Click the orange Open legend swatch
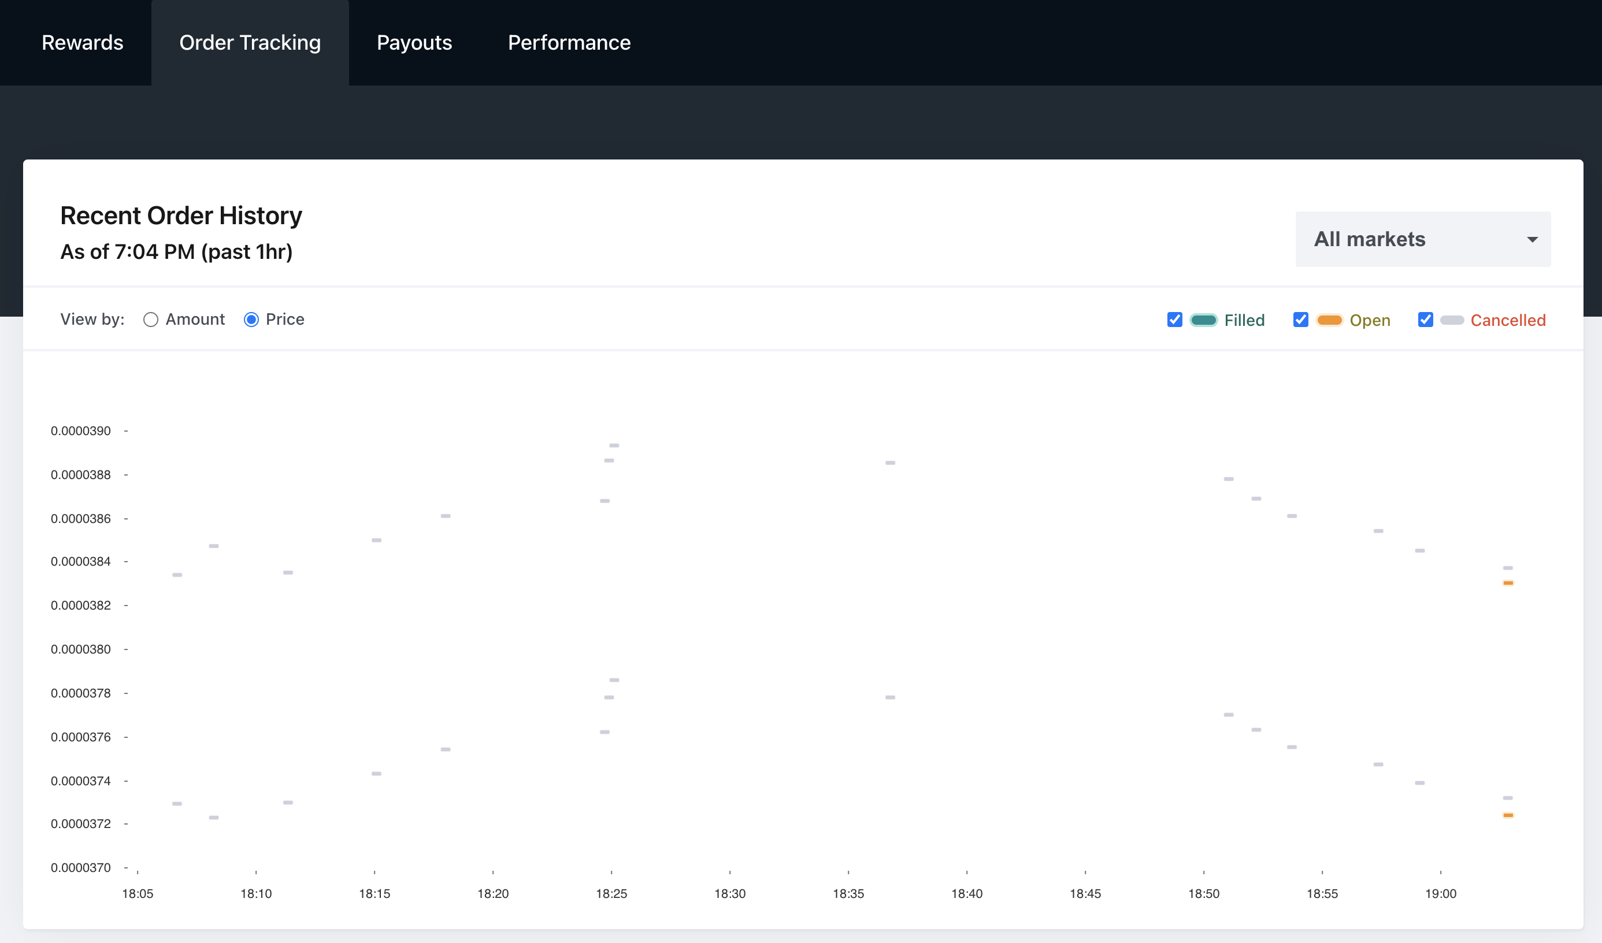 pyautogui.click(x=1329, y=320)
